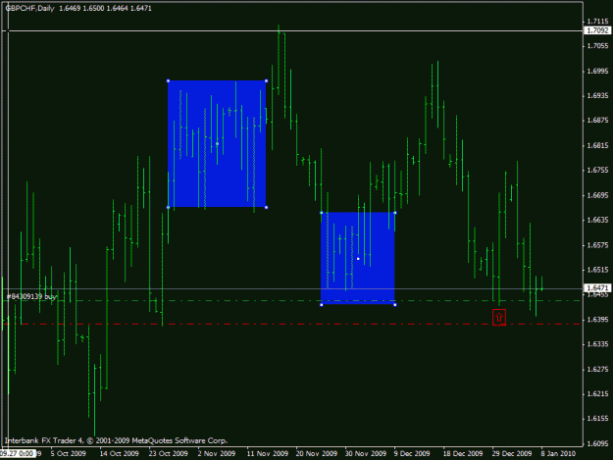This screenshot has width=613, height=460.
Task: Click the 1.6995 price axis label
Action: (597, 72)
